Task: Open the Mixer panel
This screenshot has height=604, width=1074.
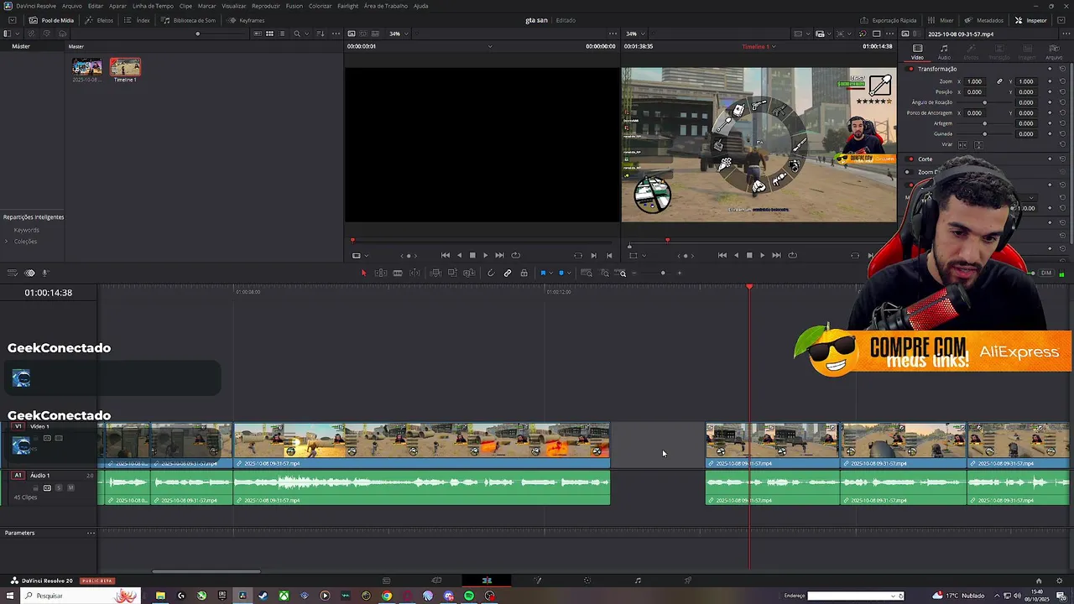Action: point(941,20)
